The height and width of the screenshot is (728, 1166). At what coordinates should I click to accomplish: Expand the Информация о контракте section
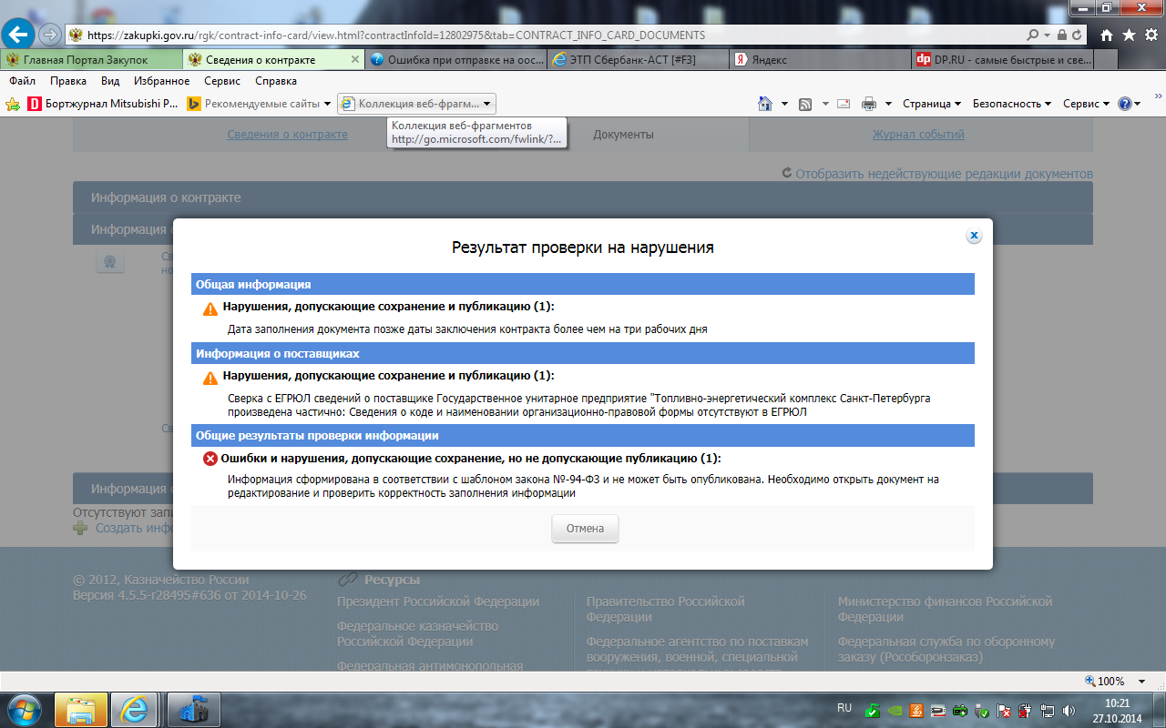pyautogui.click(x=583, y=197)
